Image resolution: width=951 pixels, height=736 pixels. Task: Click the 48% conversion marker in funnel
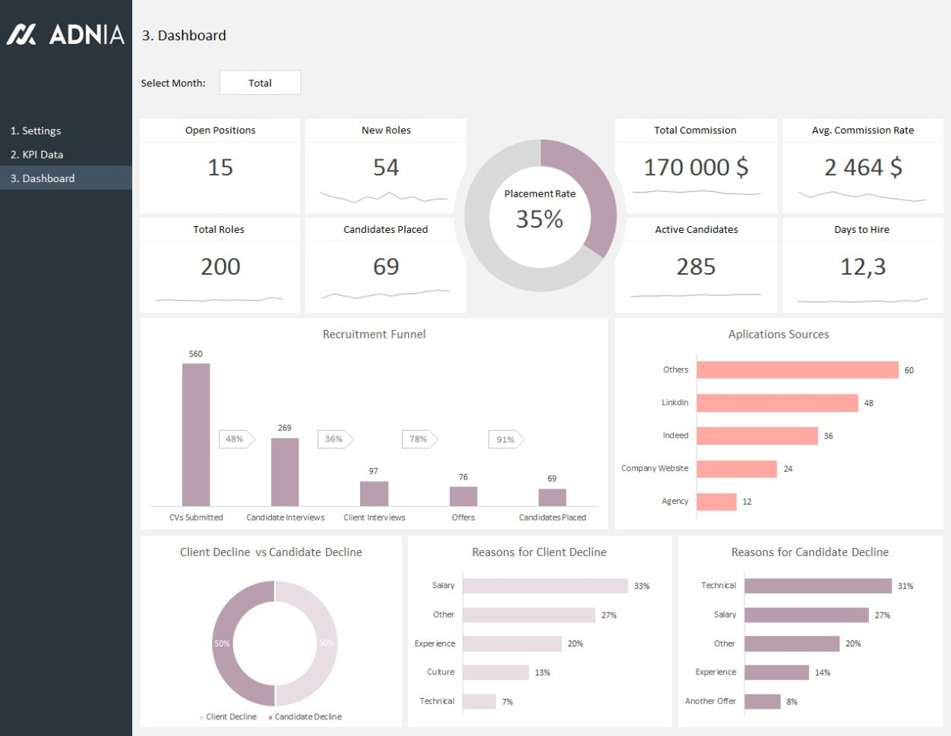235,439
